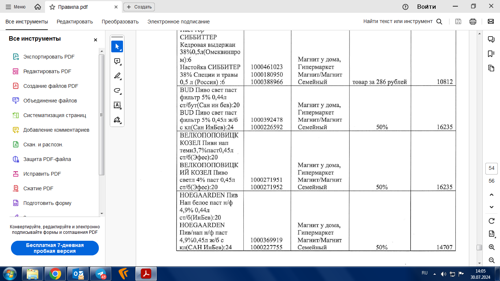The image size is (500, 281).
Task: Open the Page thumbnails pane icon
Action: pyautogui.click(x=491, y=68)
